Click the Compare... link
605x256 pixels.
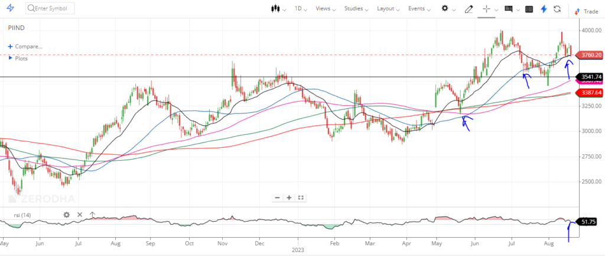25,46
